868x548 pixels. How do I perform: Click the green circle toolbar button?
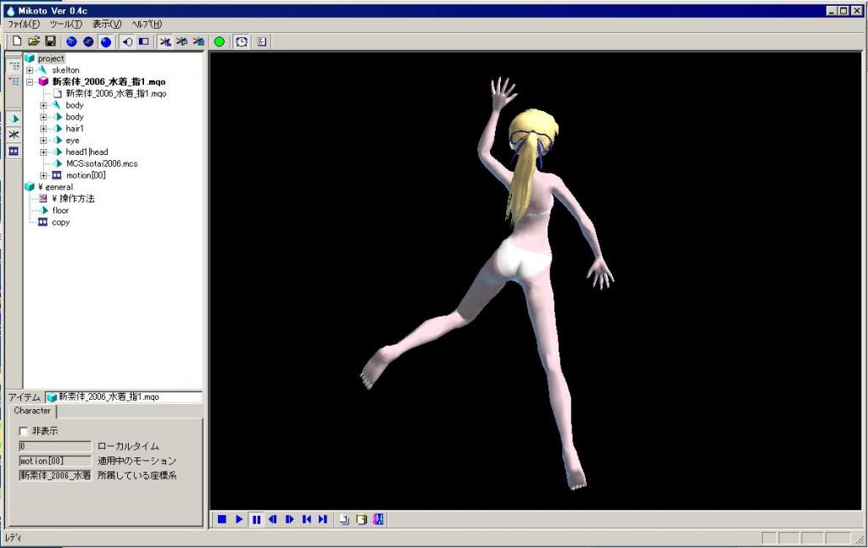point(220,41)
